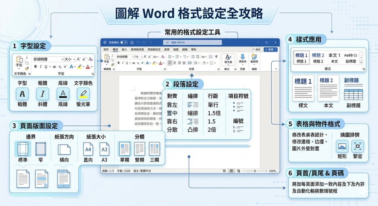Open the Quick Access Toolbar customize arrow

(x=151, y=43)
